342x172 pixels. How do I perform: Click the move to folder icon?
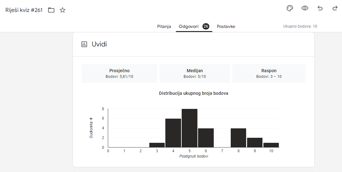(51, 10)
